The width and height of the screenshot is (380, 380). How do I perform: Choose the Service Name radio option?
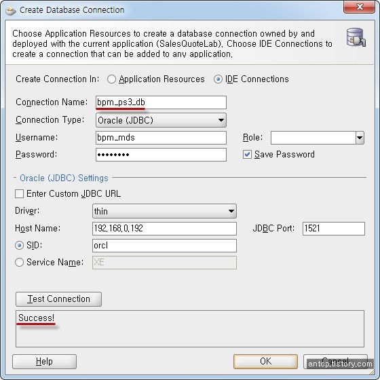click(20, 262)
